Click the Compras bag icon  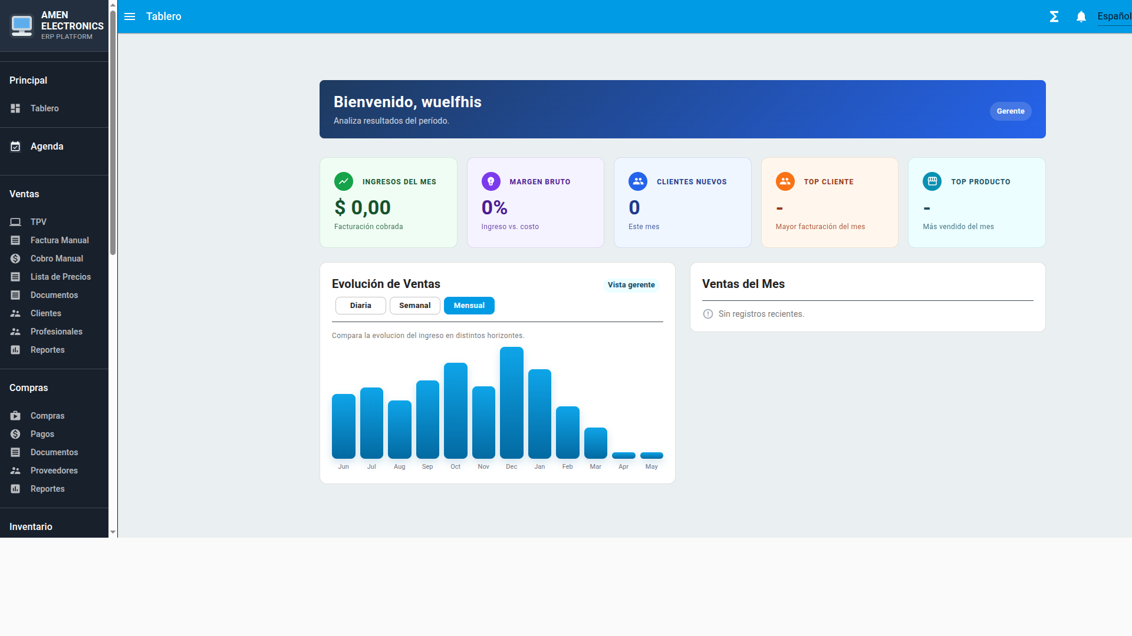[15, 416]
